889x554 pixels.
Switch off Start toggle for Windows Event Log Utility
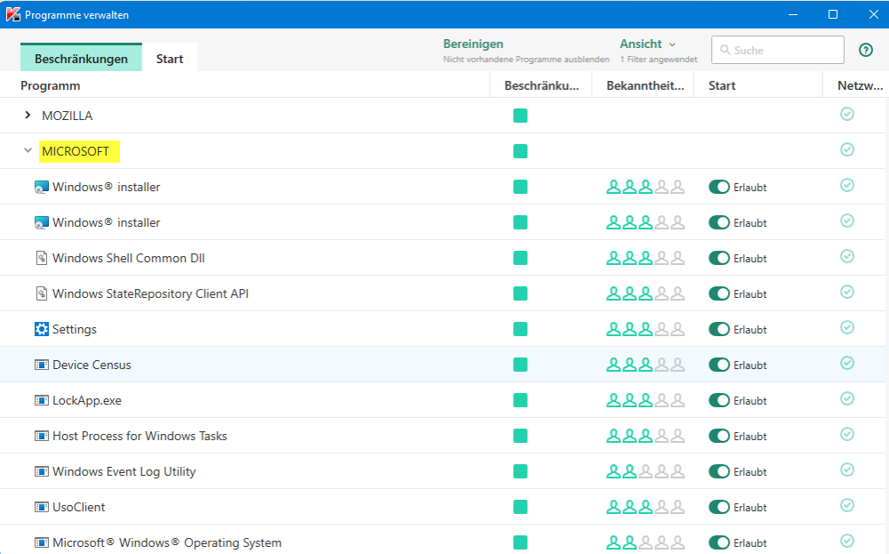(719, 471)
